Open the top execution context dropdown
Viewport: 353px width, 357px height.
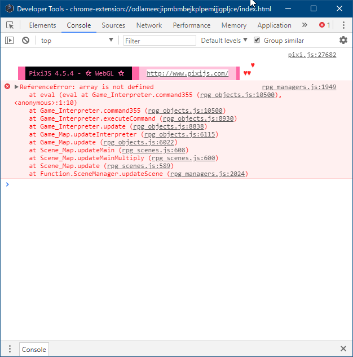coord(77,41)
